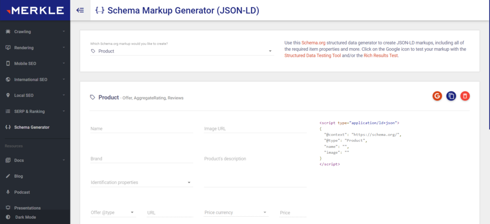
Task: Open Identification properties dropdown
Action: point(142,182)
